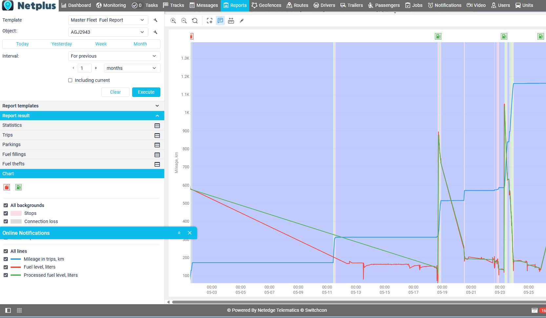This screenshot has height=318, width=546.
Task: Open the Template dropdown
Action: click(x=108, y=20)
